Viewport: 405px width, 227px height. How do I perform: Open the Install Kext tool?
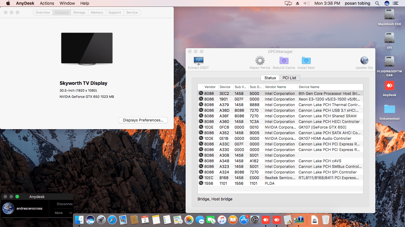click(x=306, y=63)
